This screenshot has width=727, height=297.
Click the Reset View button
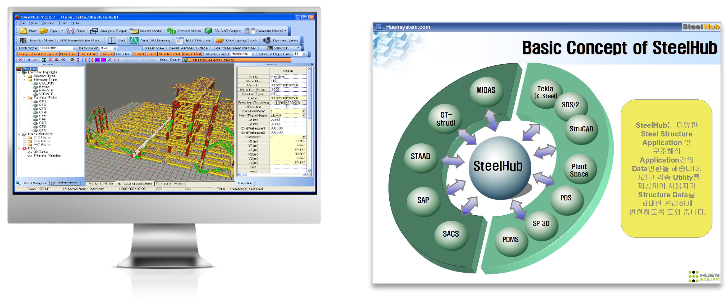click(x=154, y=48)
